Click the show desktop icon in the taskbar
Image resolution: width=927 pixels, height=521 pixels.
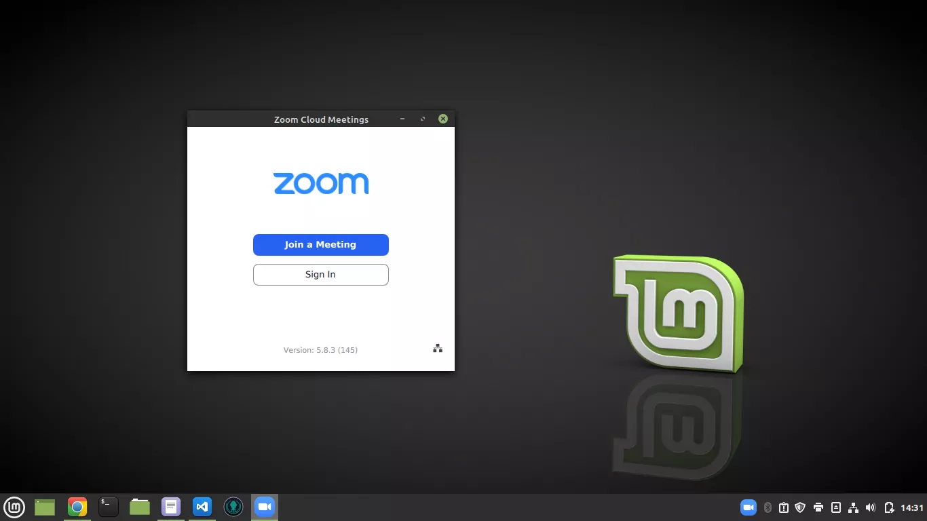(x=45, y=507)
